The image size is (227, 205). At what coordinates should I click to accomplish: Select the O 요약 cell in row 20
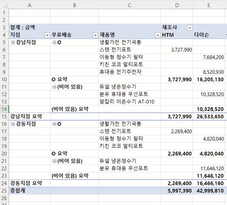point(75,153)
